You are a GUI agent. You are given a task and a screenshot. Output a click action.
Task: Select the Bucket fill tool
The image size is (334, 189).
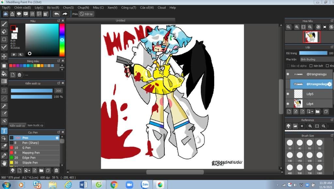[4, 74]
